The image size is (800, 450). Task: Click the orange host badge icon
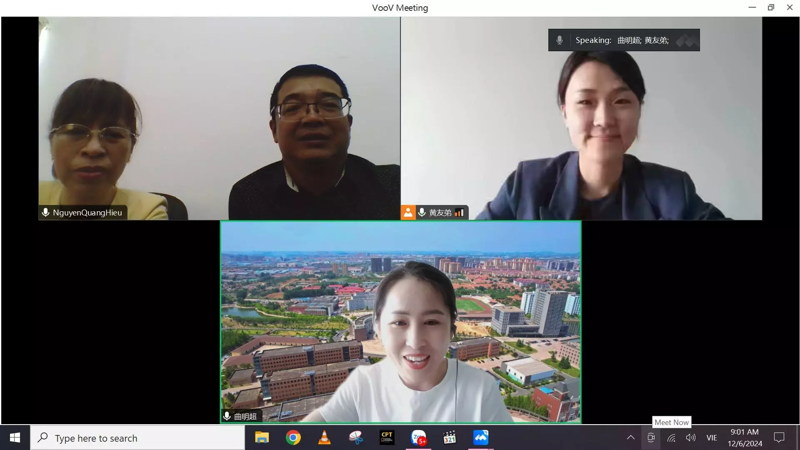point(408,212)
